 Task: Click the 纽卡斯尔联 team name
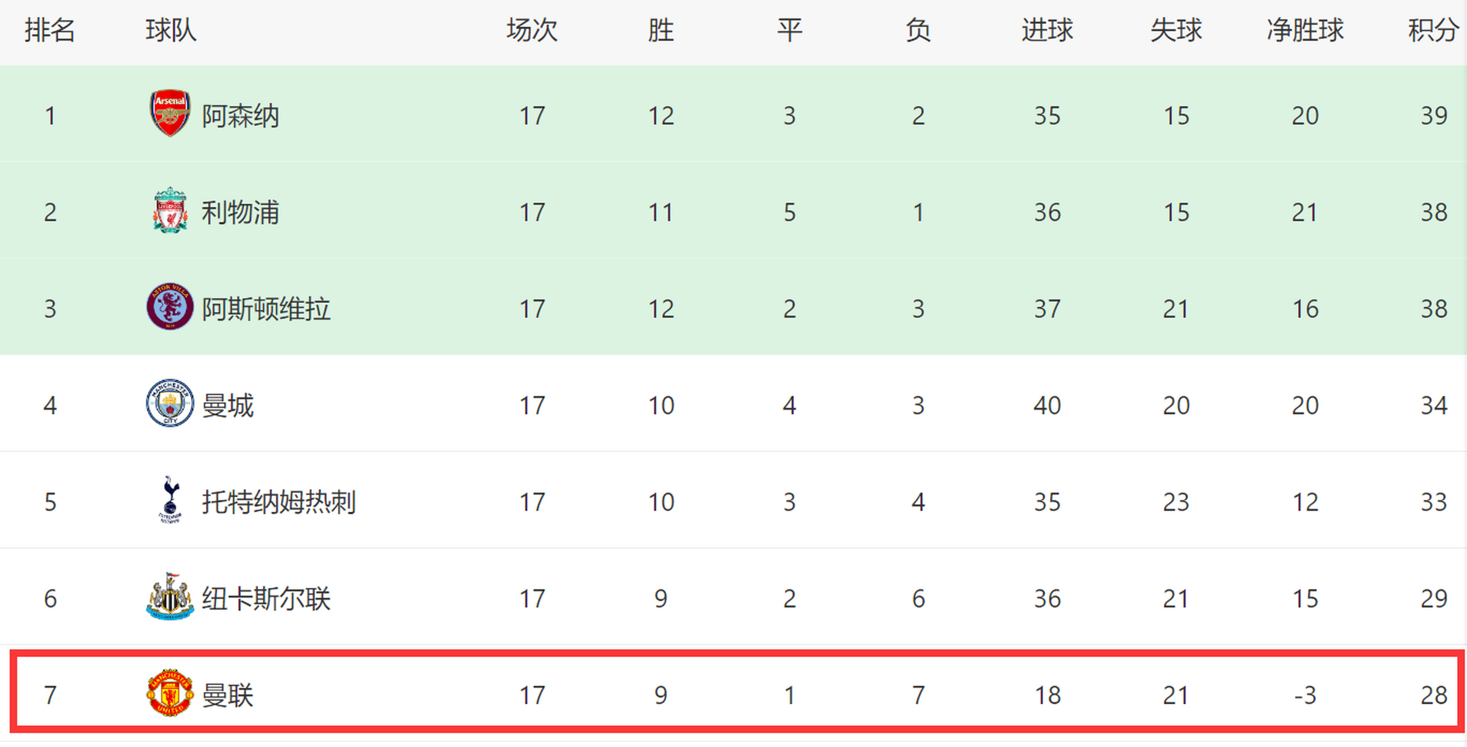[x=266, y=599]
